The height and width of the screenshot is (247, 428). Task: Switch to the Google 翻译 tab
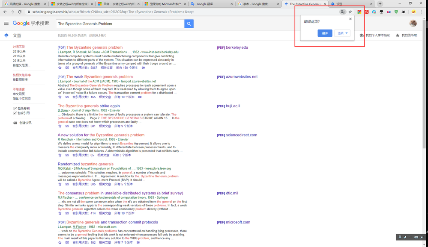(212, 4)
